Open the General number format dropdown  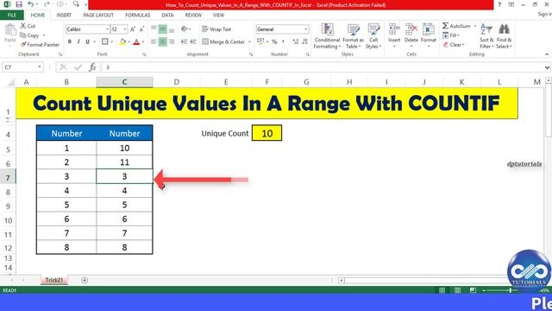coord(305,29)
